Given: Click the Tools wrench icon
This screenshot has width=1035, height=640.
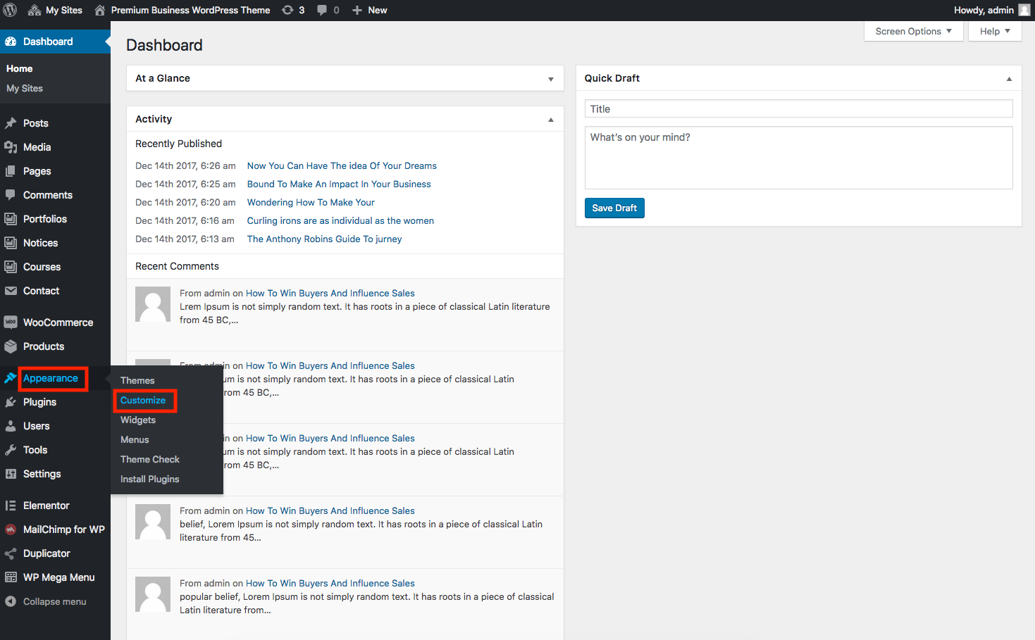Looking at the screenshot, I should coord(11,450).
